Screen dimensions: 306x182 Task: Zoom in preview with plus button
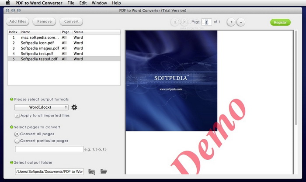[x=231, y=22]
